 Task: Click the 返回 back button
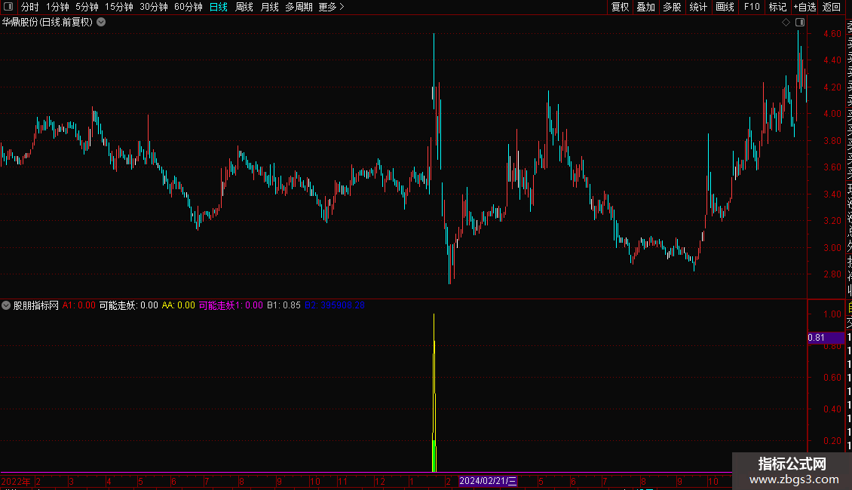point(832,7)
